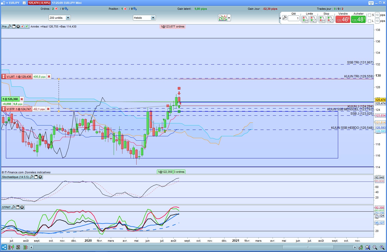
Task: Collapse the order panel with side arrow
Action: [280, 18]
